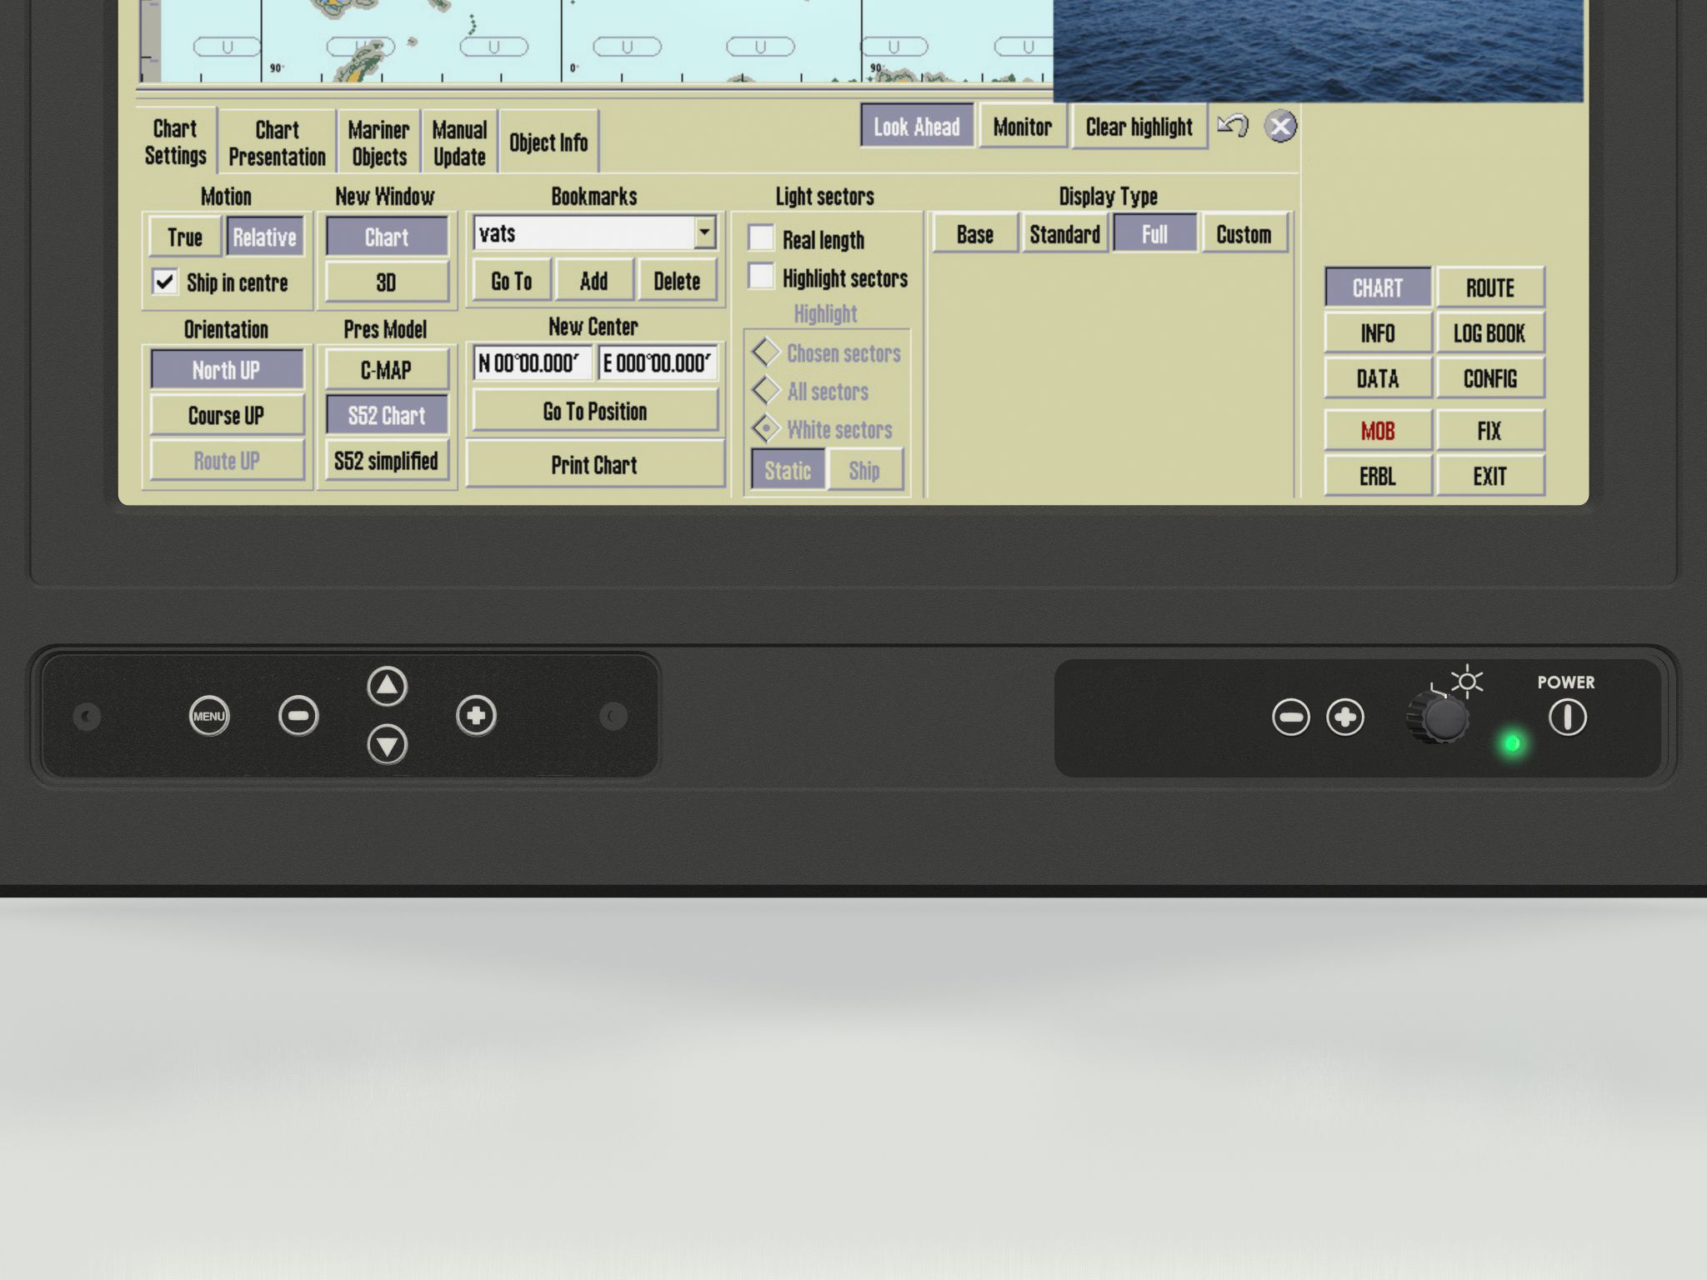
Task: Click the N latitude input field
Action: pyautogui.click(x=533, y=363)
